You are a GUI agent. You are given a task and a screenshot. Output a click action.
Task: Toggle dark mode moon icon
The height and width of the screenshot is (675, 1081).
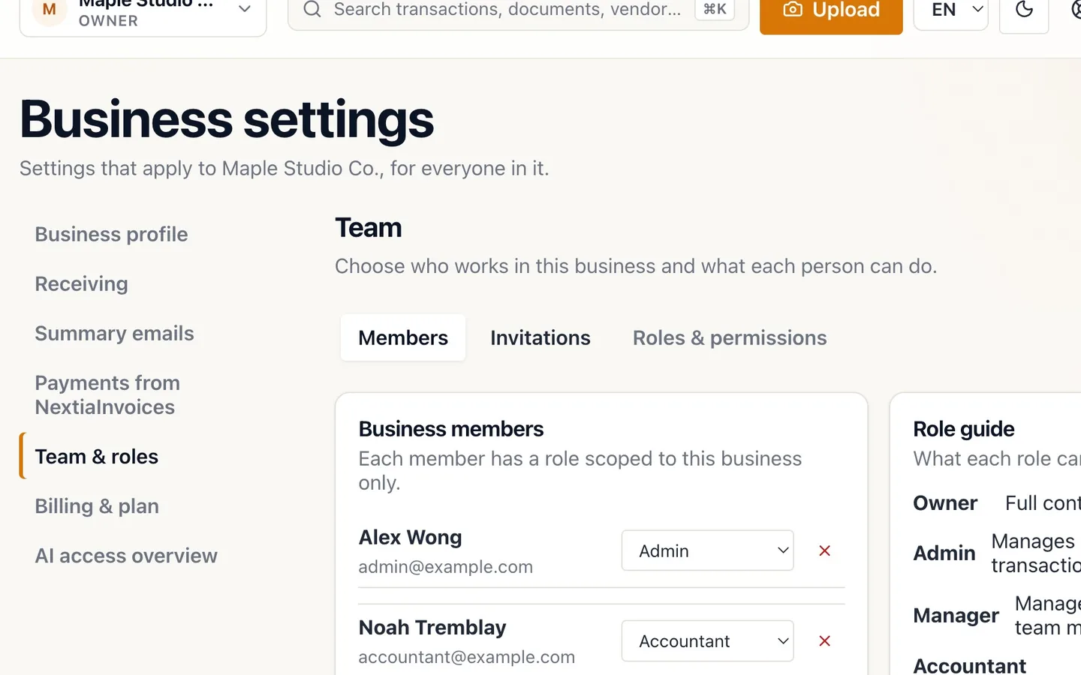tap(1024, 10)
